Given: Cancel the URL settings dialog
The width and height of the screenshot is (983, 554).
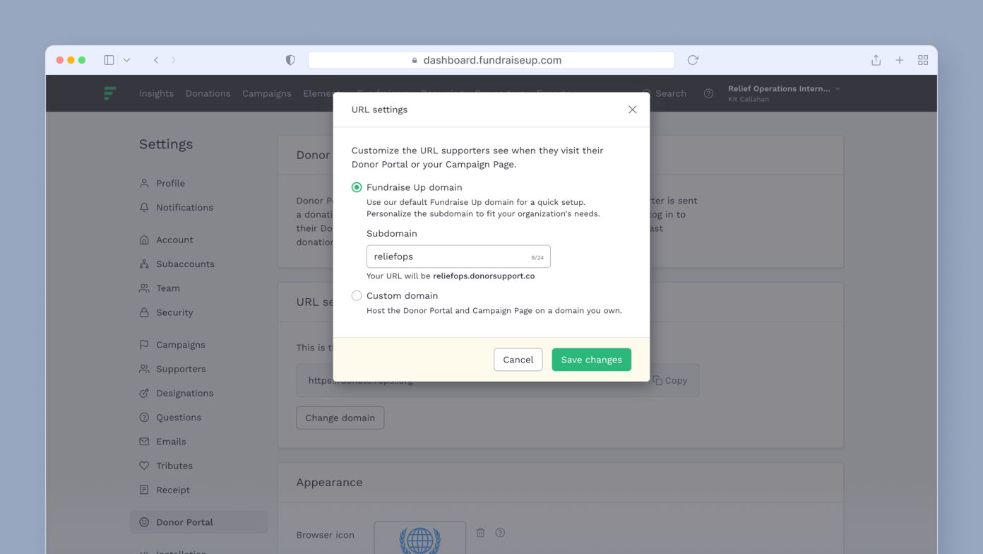Looking at the screenshot, I should (518, 360).
